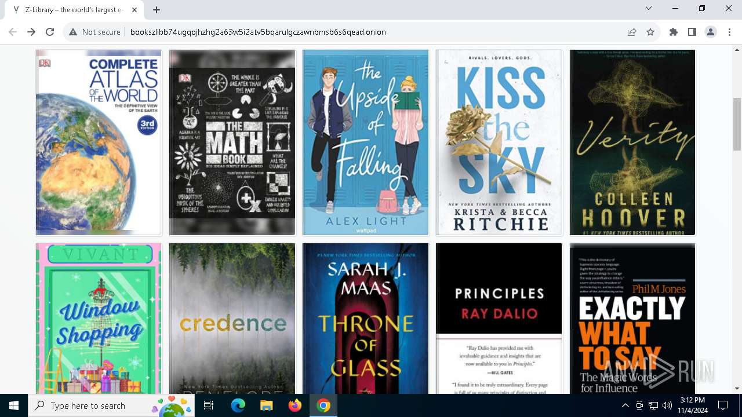The image size is (742, 417).
Task: Open the network status tray icon
Action: (x=653, y=405)
